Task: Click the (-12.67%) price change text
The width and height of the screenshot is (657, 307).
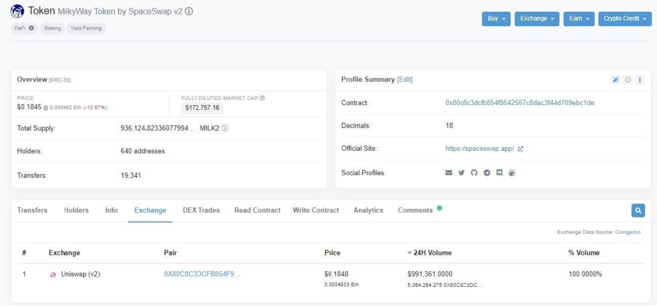Action: 95,108
